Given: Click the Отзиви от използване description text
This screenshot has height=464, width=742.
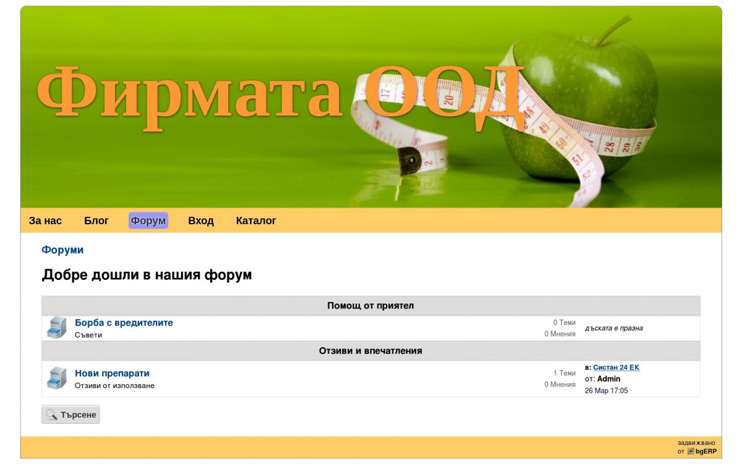Looking at the screenshot, I should 114,386.
